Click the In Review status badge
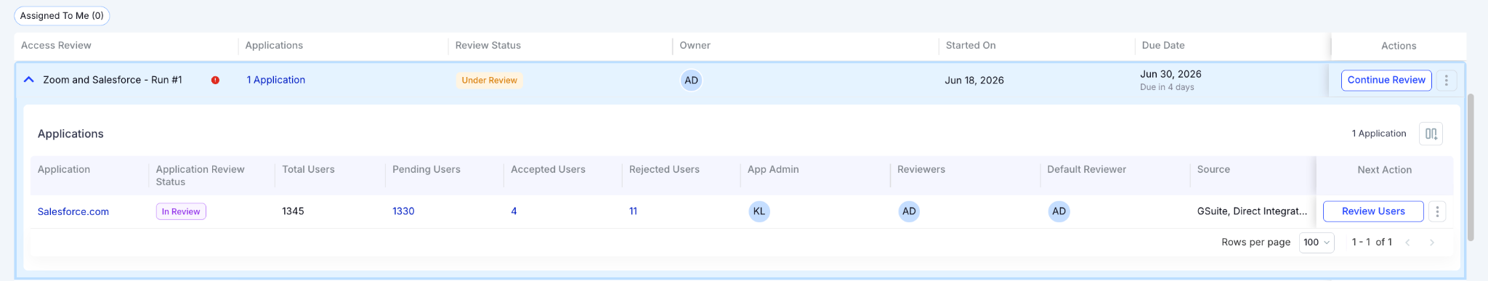 181,211
